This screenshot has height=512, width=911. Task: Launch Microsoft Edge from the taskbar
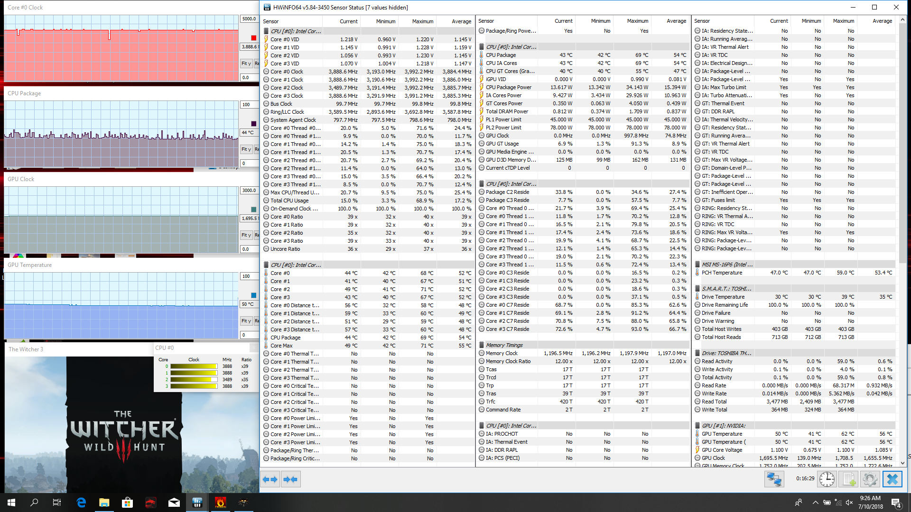point(81,503)
